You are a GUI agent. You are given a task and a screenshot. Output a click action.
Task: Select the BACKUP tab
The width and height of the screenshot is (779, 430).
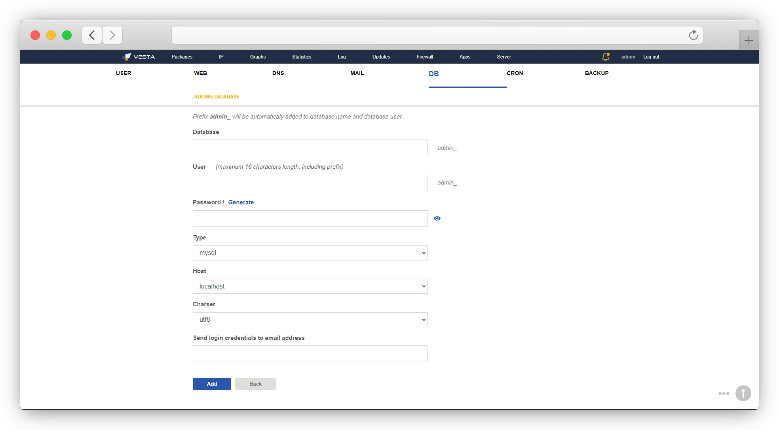click(x=597, y=73)
